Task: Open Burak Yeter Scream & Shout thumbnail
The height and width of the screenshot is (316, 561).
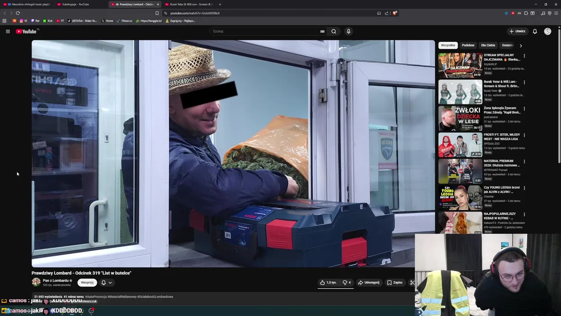Action: point(460,92)
